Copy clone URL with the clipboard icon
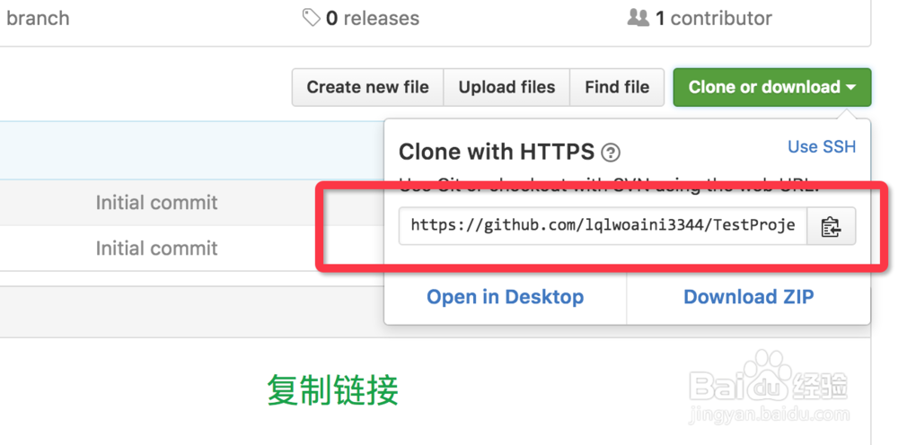The height and width of the screenshot is (445, 898). tap(831, 226)
